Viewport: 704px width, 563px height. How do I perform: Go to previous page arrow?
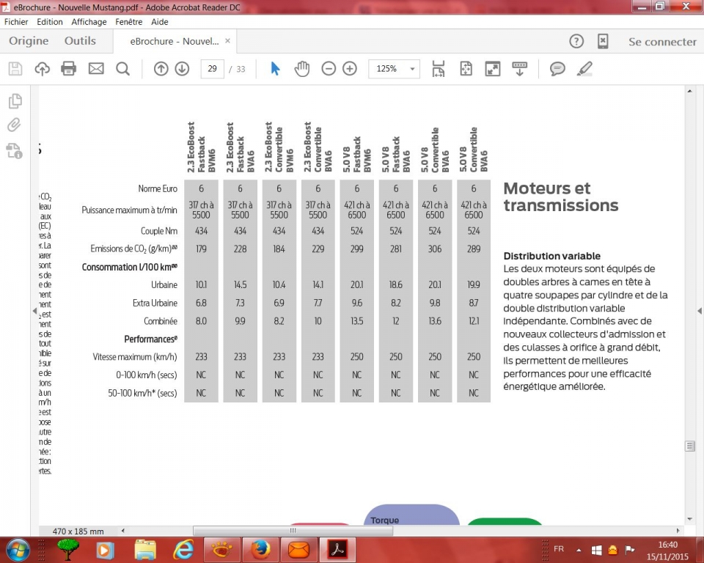161,69
